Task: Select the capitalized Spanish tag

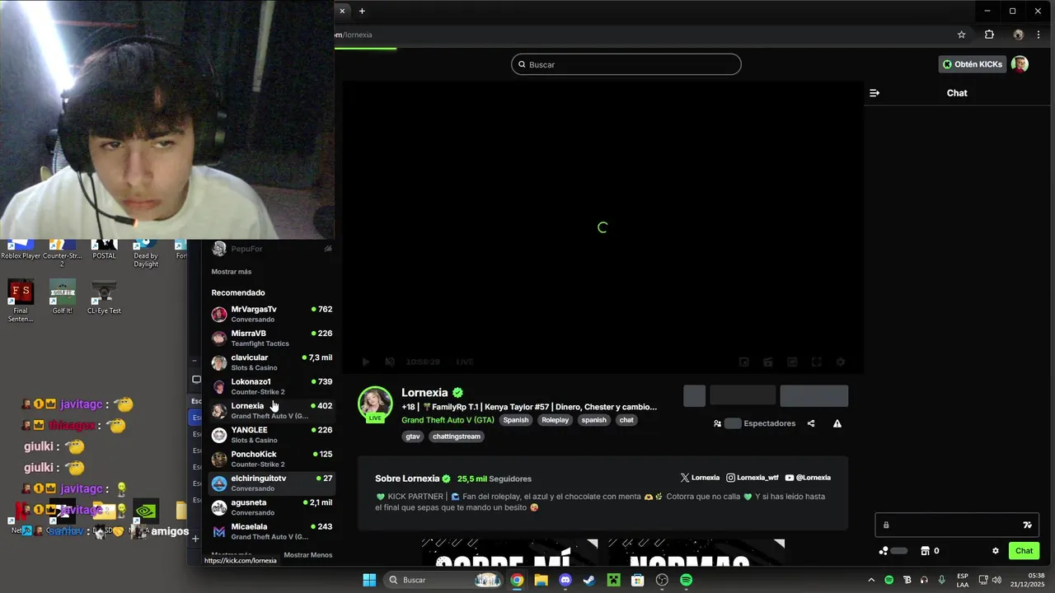Action: tap(516, 420)
